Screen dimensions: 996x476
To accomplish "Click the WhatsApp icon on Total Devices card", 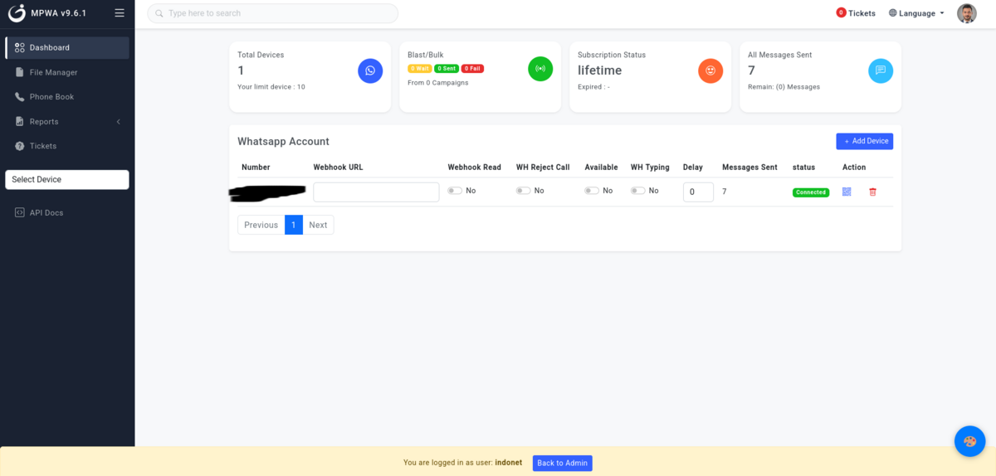I will pos(370,70).
